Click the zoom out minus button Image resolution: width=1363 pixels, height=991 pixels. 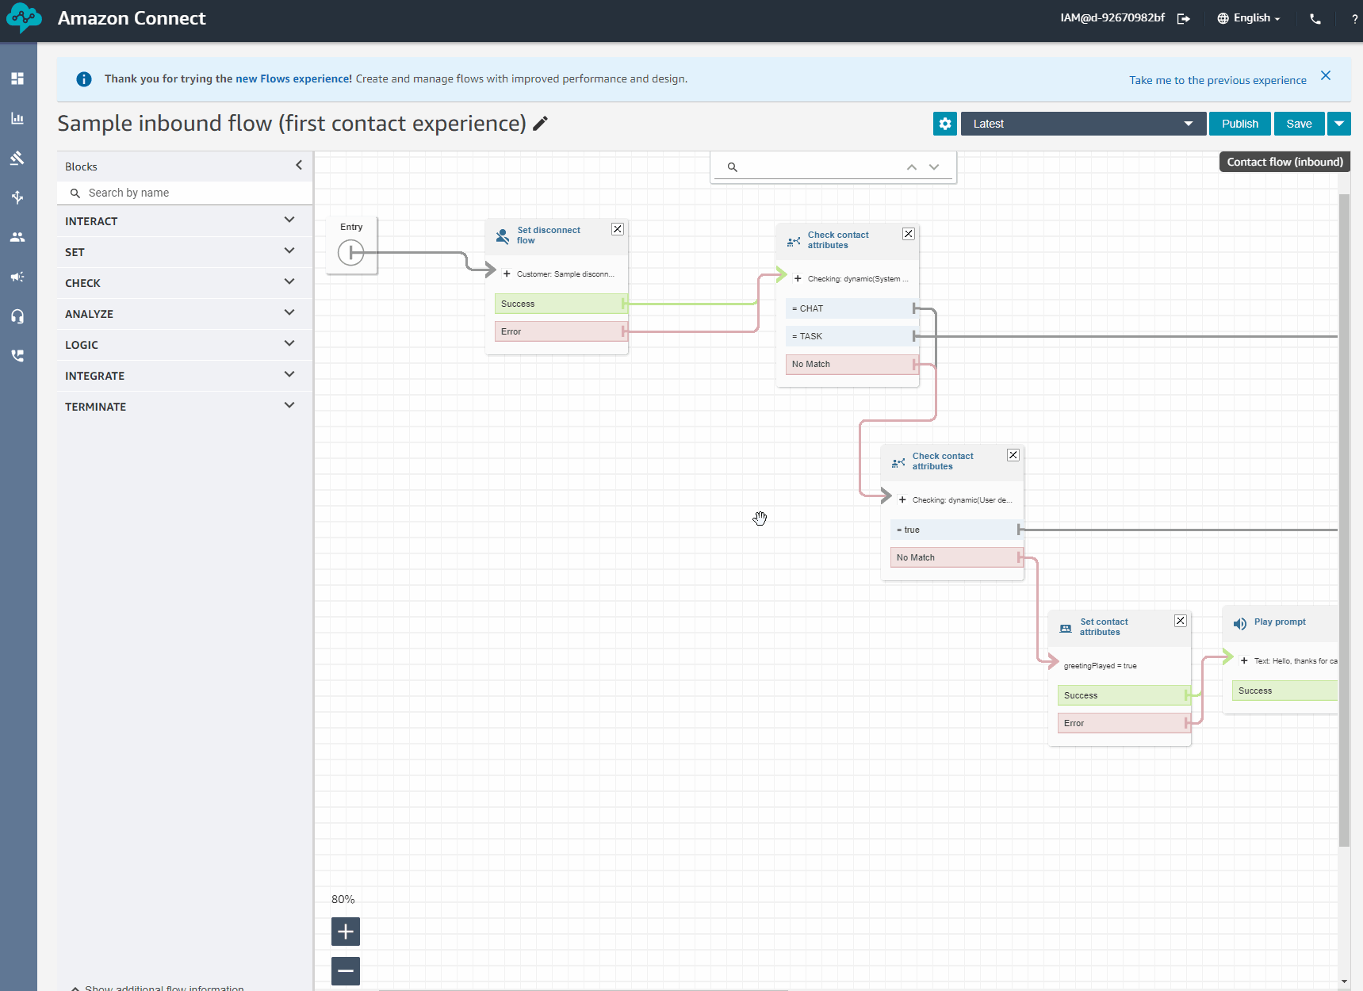346,970
